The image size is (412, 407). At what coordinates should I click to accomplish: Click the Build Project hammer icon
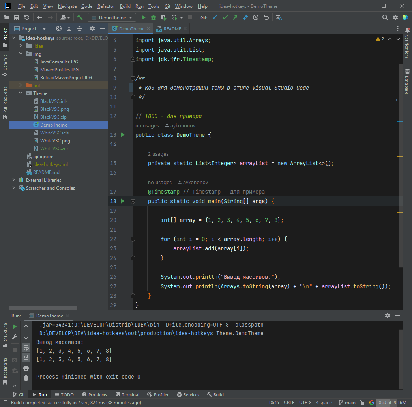pos(80,17)
